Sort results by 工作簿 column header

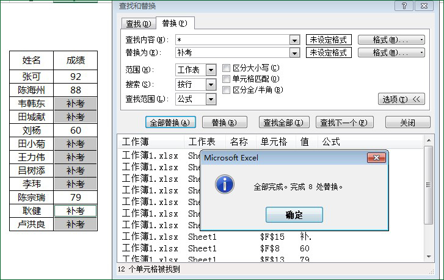point(151,142)
